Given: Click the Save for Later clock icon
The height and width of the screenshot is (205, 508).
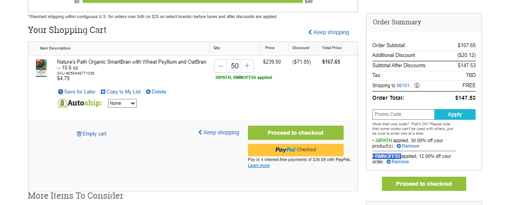Looking at the screenshot, I should point(60,92).
